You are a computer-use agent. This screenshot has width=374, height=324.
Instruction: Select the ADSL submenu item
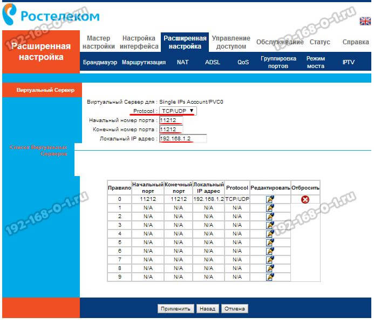tap(212, 62)
